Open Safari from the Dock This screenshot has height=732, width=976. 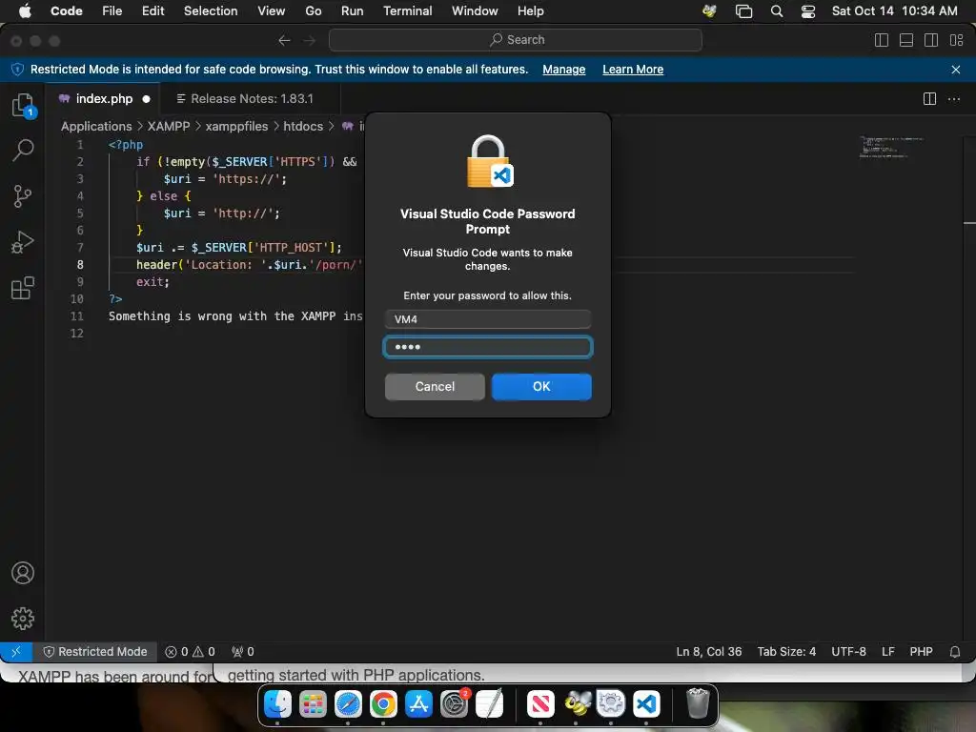[x=348, y=704]
